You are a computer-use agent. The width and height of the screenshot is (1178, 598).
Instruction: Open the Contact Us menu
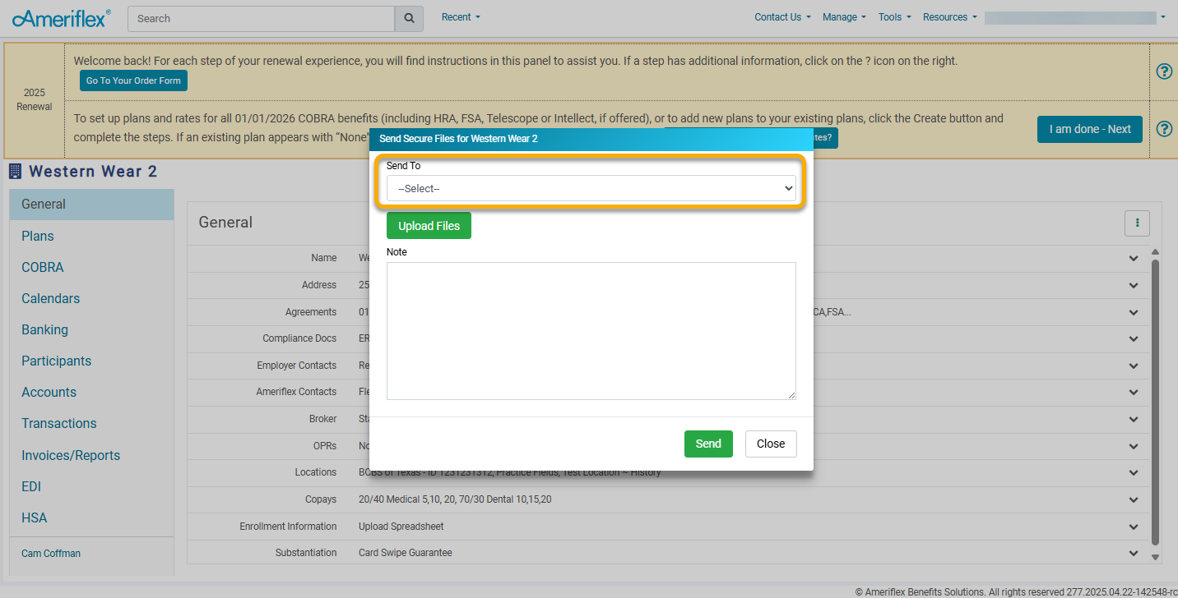point(782,17)
